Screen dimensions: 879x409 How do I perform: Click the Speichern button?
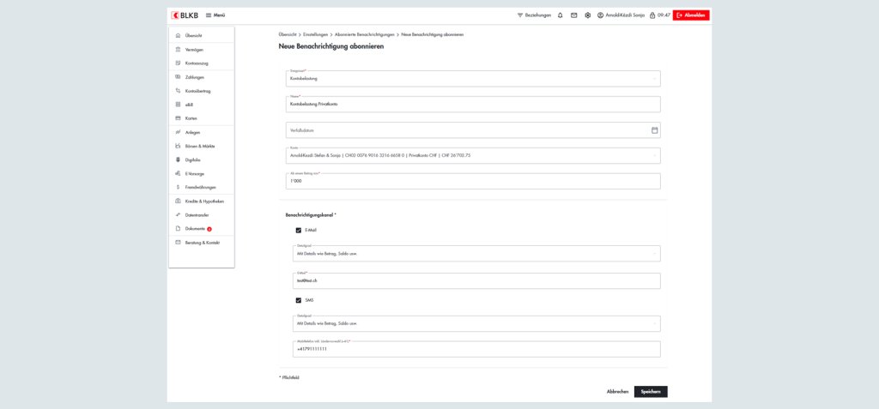[x=651, y=392]
